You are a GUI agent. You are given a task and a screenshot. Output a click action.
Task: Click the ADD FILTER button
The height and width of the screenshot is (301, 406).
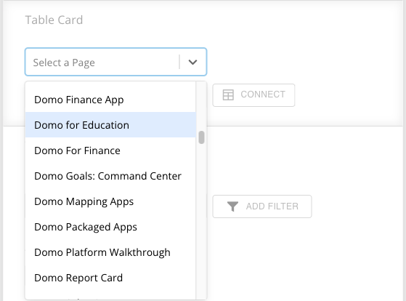262,206
